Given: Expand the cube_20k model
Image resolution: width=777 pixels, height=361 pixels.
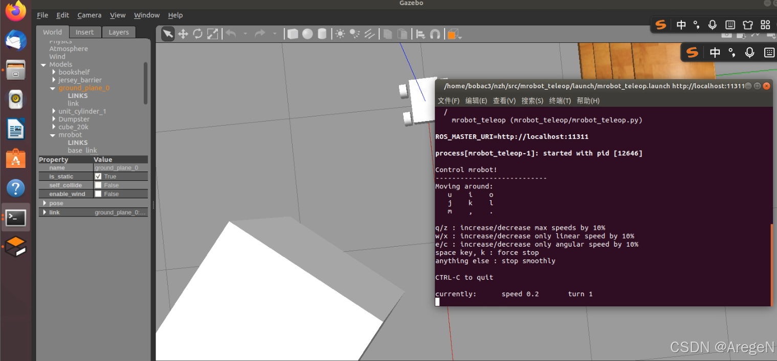Looking at the screenshot, I should 54,127.
